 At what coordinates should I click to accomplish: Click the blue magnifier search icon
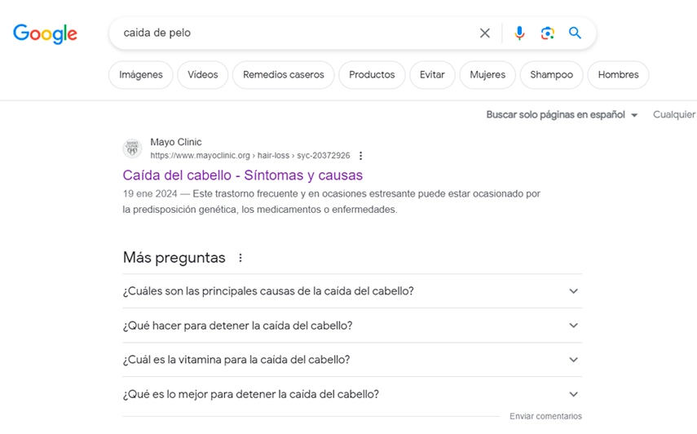575,33
